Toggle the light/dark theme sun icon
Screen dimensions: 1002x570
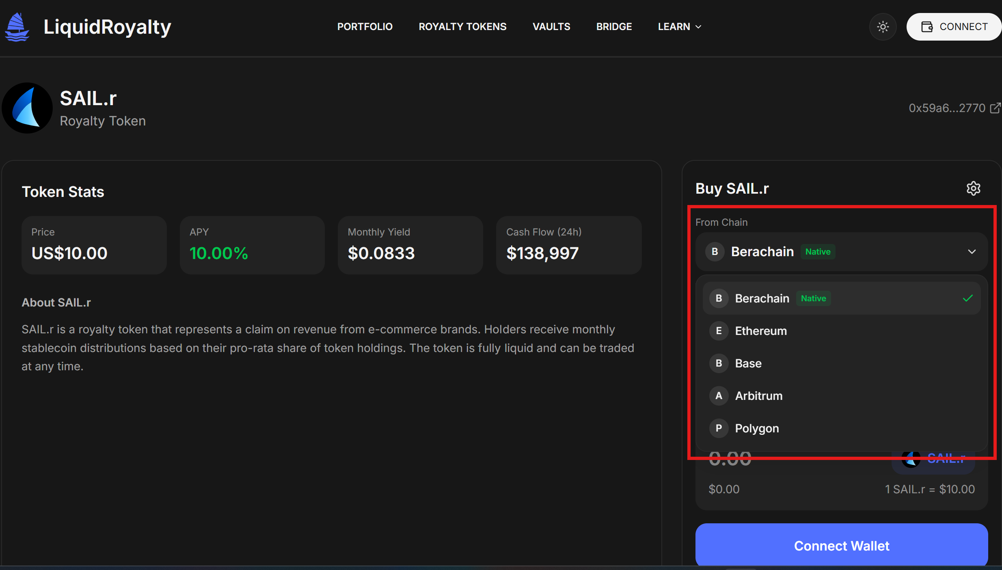point(883,27)
